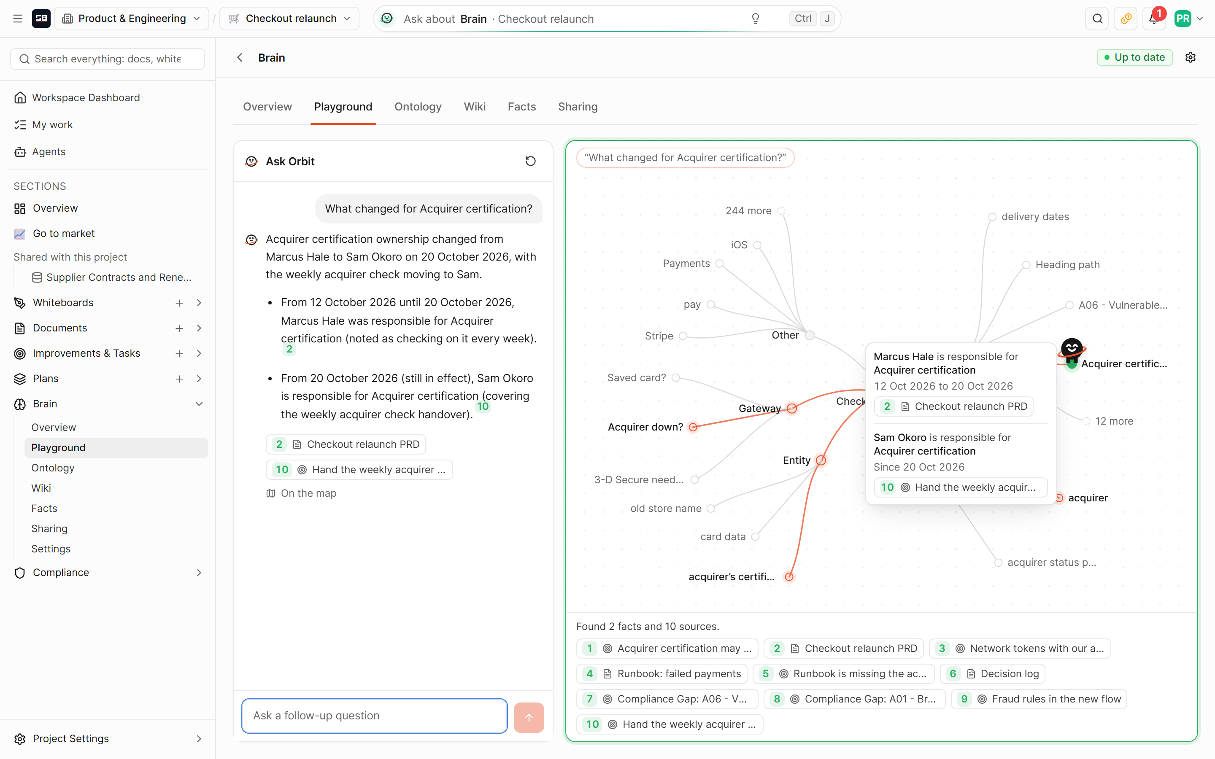The width and height of the screenshot is (1215, 759).
Task: Open source 6 Decision log
Action: pos(993,674)
